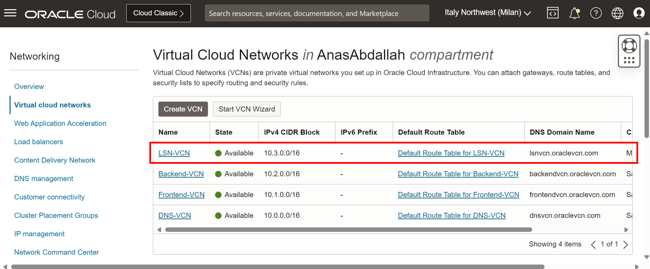Click dnsvcn.oraclevcn.com domain text
The height and width of the screenshot is (269, 650).
pos(565,216)
